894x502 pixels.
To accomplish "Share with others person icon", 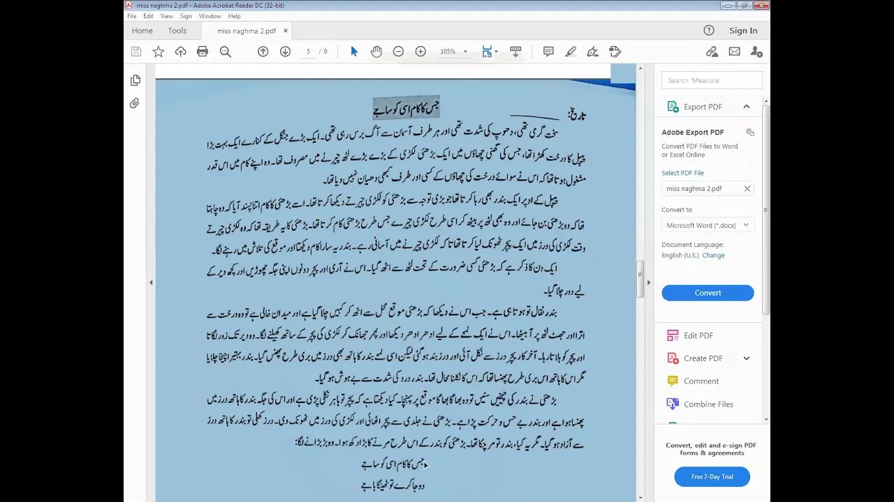I will pos(756,52).
